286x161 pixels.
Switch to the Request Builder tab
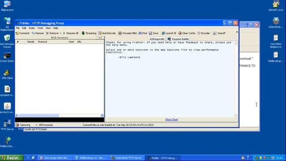coord(178,39)
